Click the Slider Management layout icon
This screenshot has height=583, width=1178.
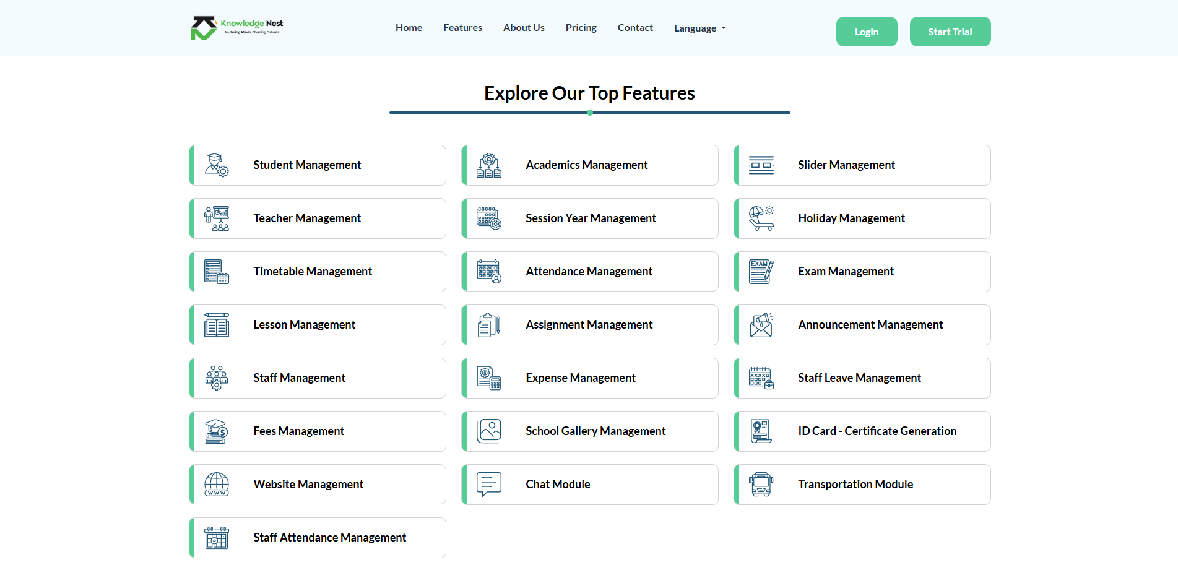[x=761, y=165]
